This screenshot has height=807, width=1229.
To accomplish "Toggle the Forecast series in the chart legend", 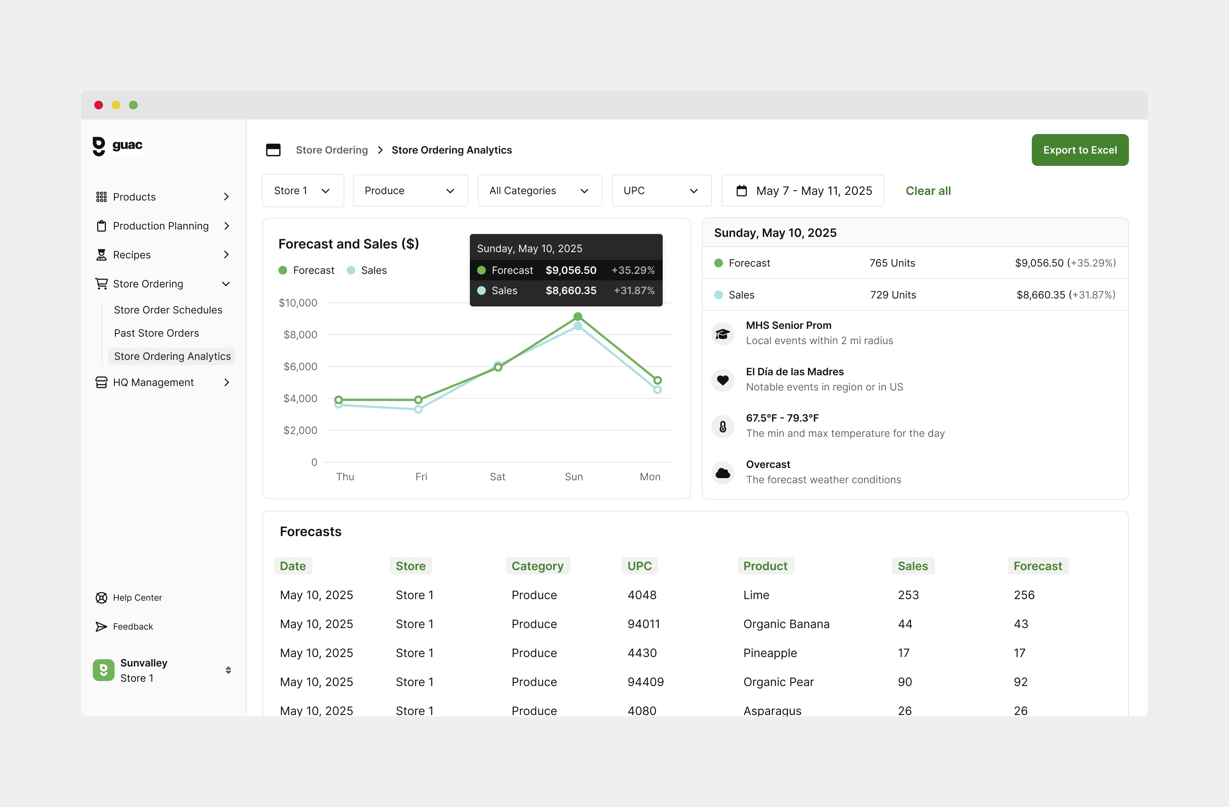I will 307,270.
